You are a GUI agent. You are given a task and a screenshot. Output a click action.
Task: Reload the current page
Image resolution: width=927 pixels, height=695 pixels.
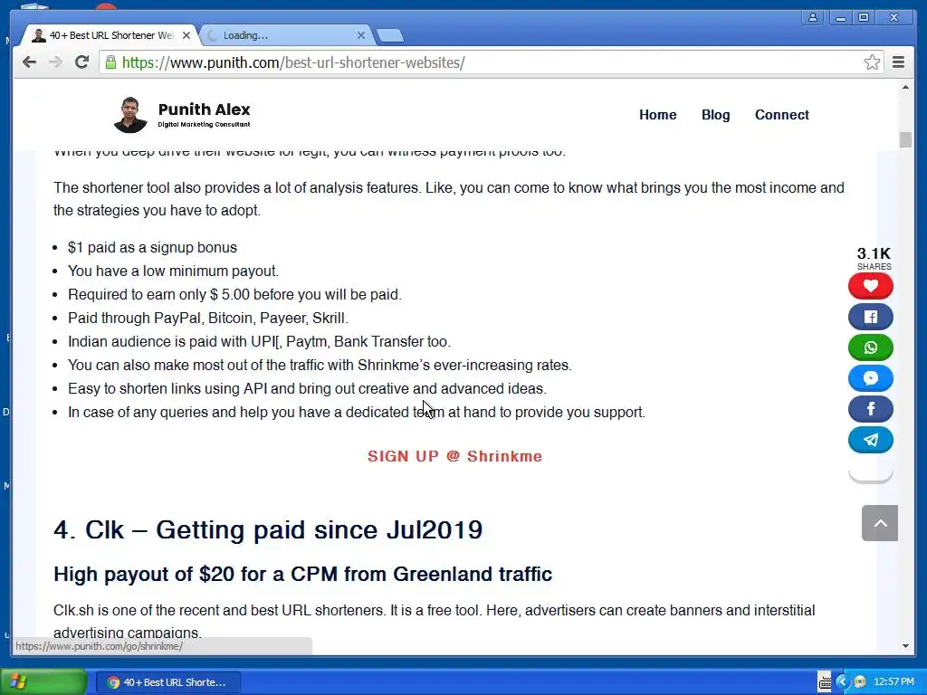tap(82, 62)
